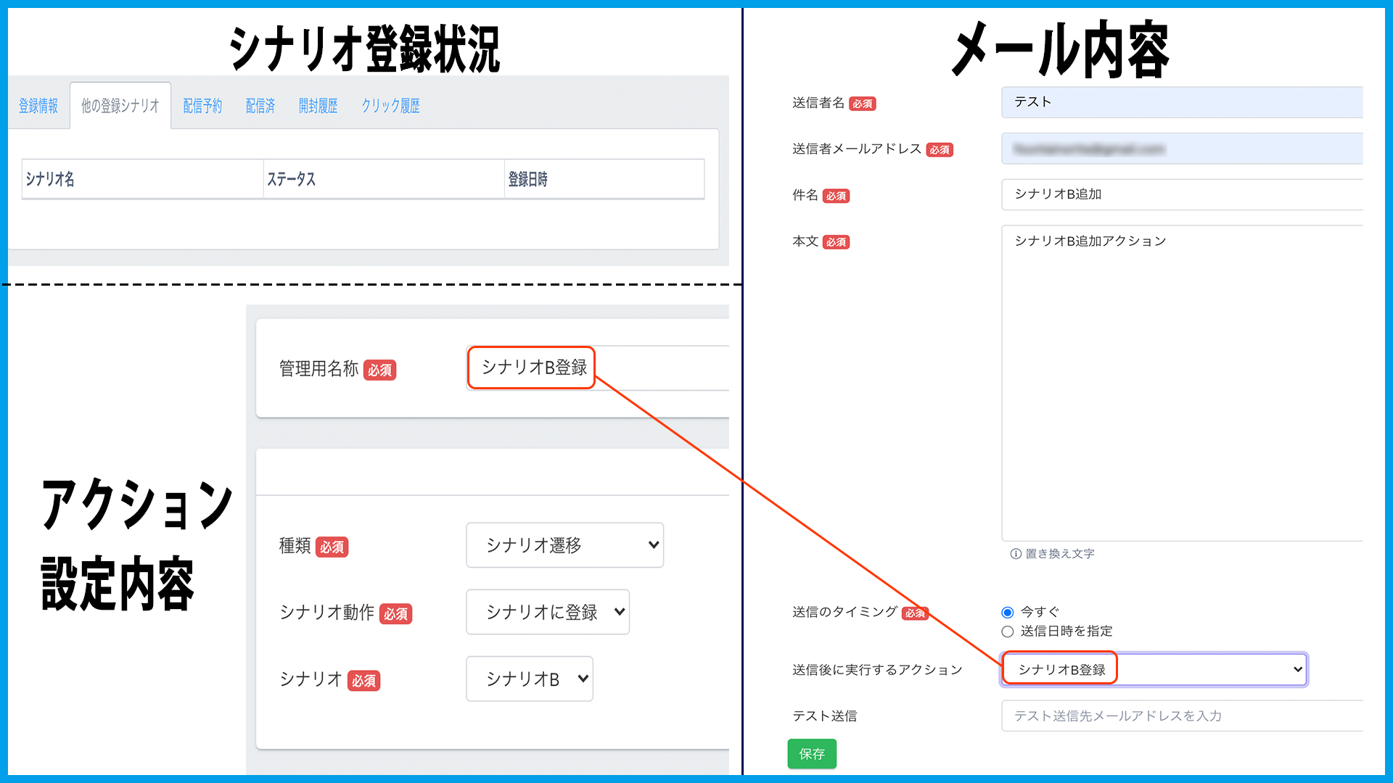Expand the 種類 dropdown showing シナリオ遷移

click(564, 545)
